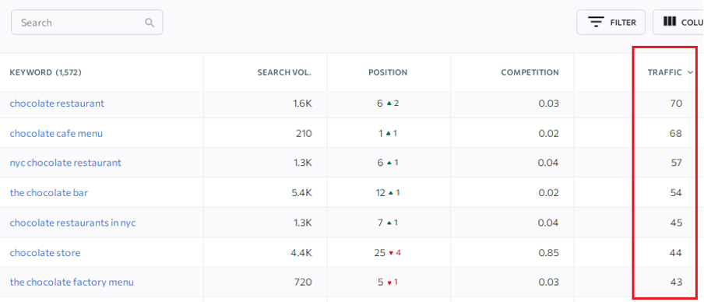Screen dimensions: 704x302
Task: Sort by the Search Vol. column header
Action: click(x=284, y=72)
